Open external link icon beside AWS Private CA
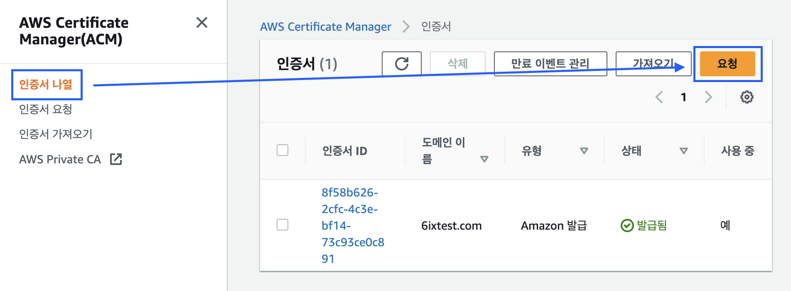Image resolution: width=791 pixels, height=291 pixels. (116, 159)
